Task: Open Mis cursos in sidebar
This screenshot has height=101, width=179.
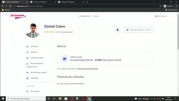Action: (x=35, y=91)
